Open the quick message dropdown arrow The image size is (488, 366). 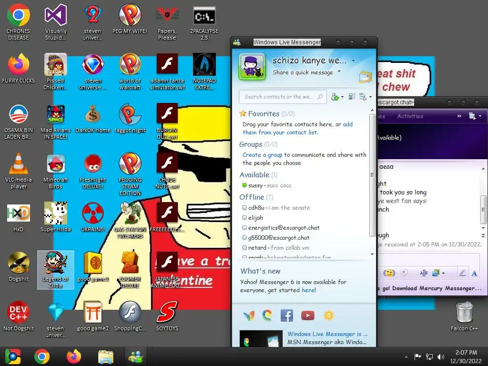[339, 71]
